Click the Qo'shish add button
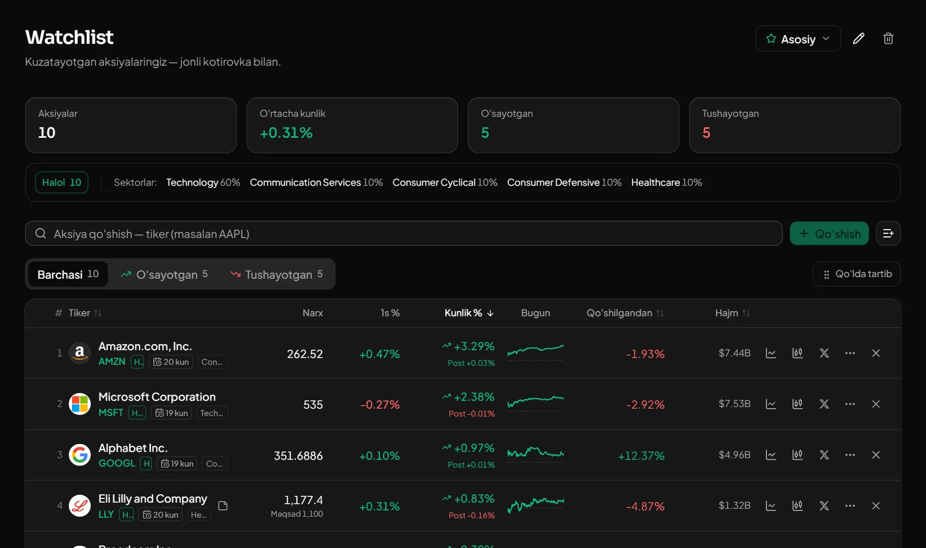Viewport: 926px width, 548px height. (830, 233)
